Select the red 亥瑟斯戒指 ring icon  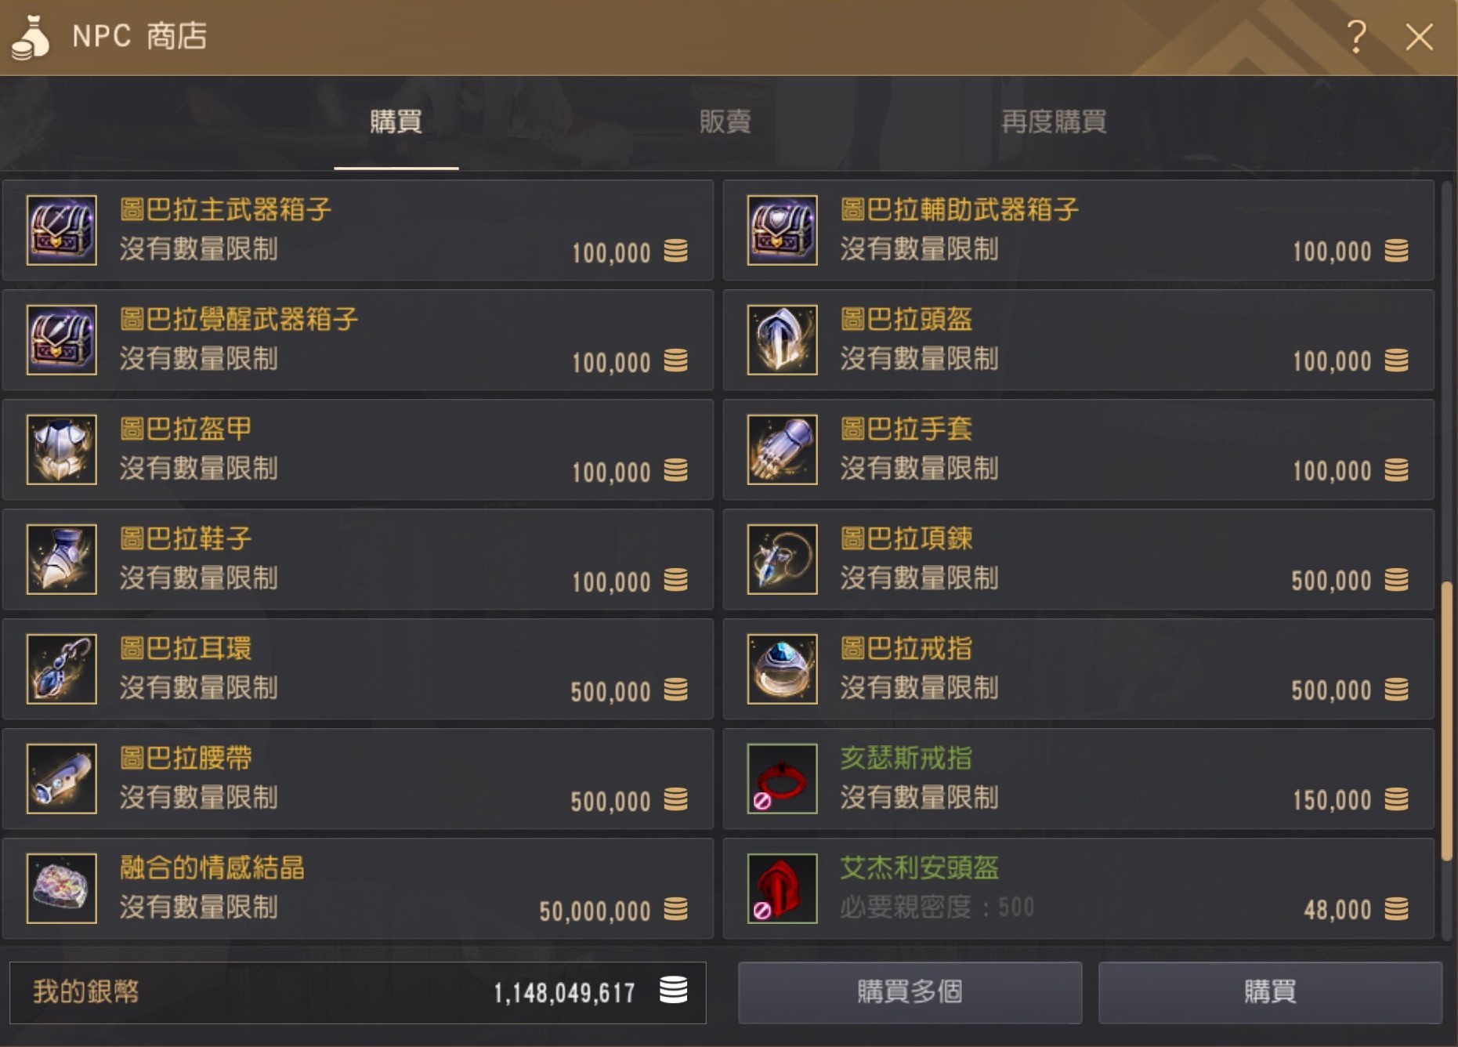(783, 779)
